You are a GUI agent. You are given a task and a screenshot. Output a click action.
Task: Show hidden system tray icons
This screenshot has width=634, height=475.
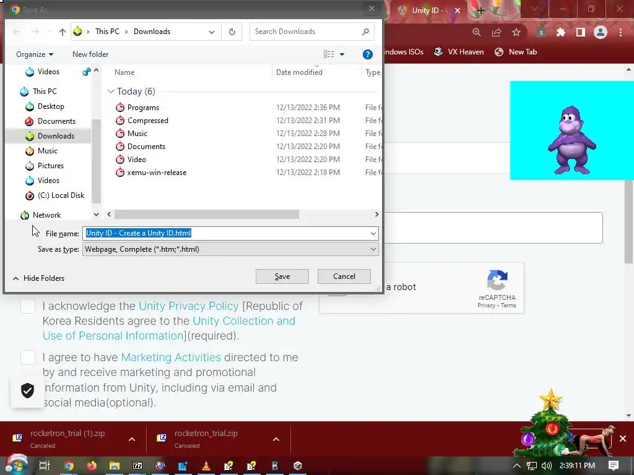tap(517, 466)
